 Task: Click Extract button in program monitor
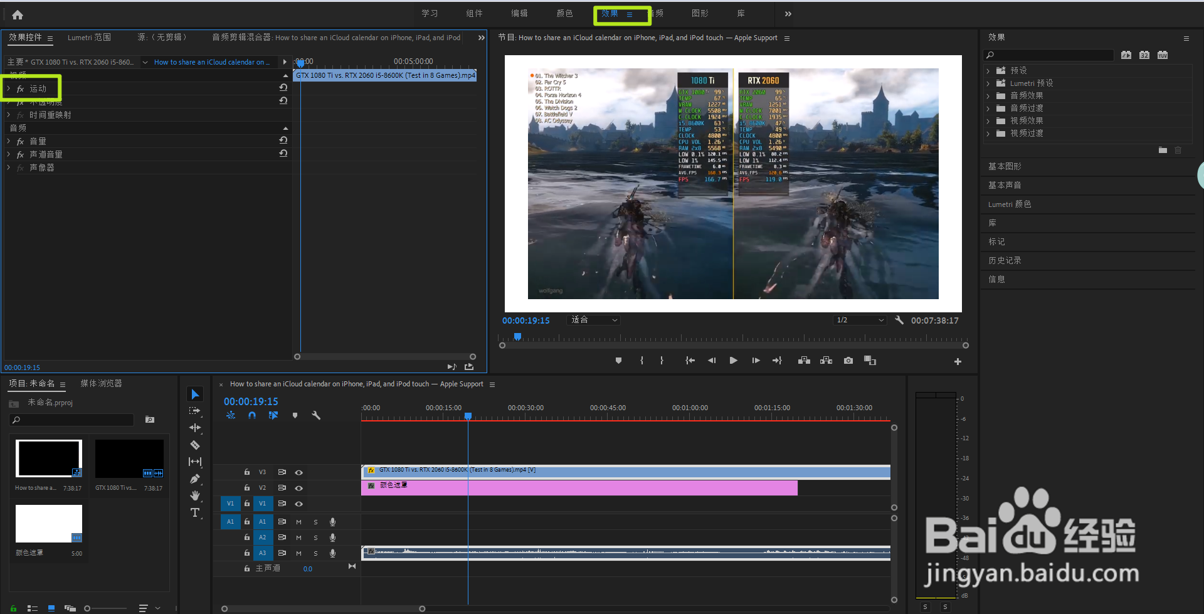click(x=826, y=361)
